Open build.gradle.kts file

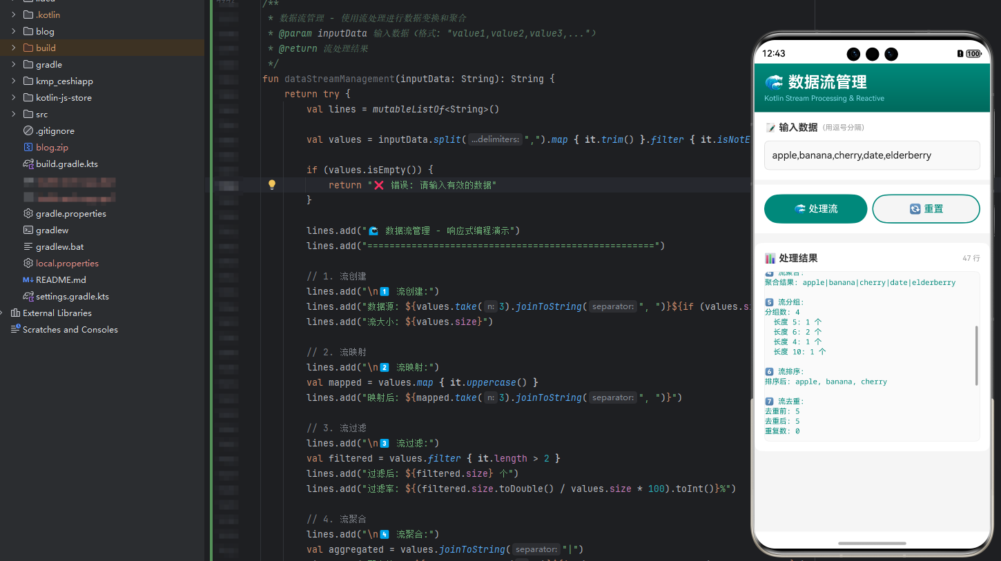67,164
